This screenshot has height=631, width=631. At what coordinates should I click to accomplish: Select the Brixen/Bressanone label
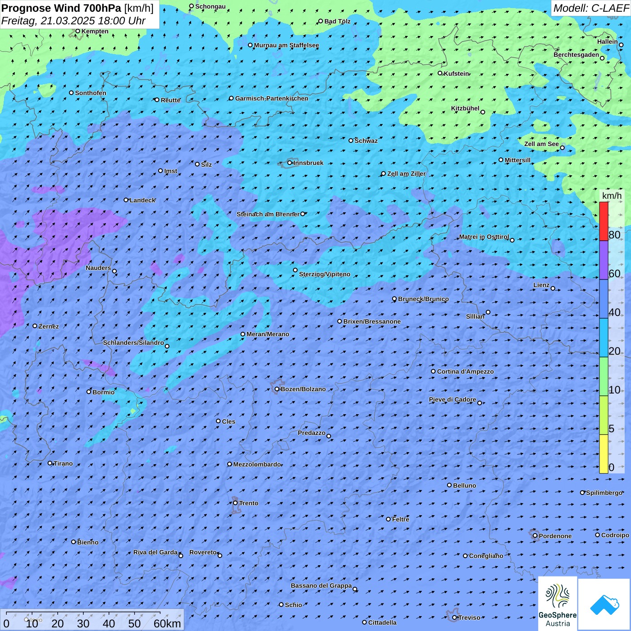point(372,321)
